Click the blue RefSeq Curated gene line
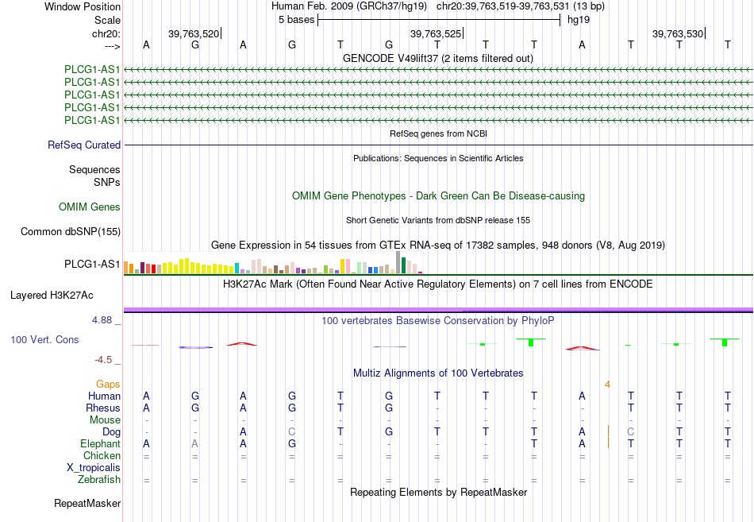The image size is (754, 522). tap(438, 145)
